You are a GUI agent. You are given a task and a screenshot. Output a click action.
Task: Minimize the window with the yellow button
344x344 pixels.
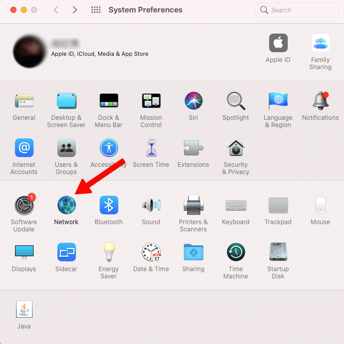[24, 10]
